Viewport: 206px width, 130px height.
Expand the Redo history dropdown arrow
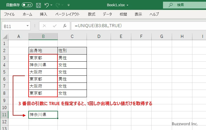[x=63, y=5]
